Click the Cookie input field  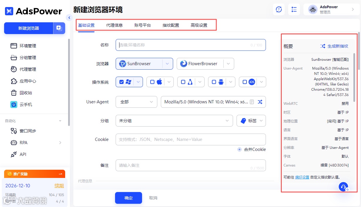pos(191,139)
